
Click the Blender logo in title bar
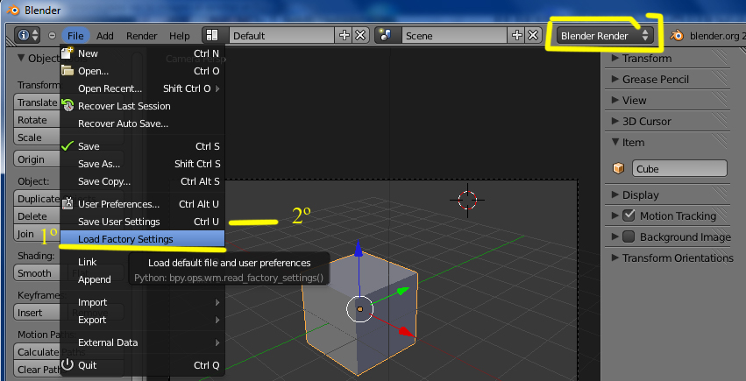tap(12, 9)
